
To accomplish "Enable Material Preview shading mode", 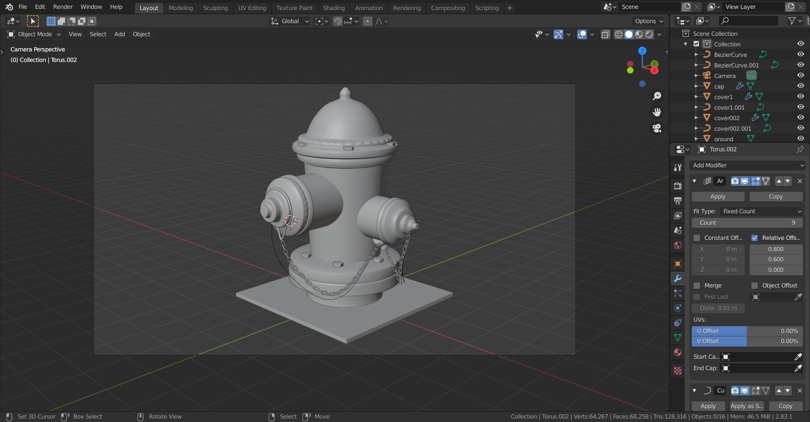I will [639, 34].
